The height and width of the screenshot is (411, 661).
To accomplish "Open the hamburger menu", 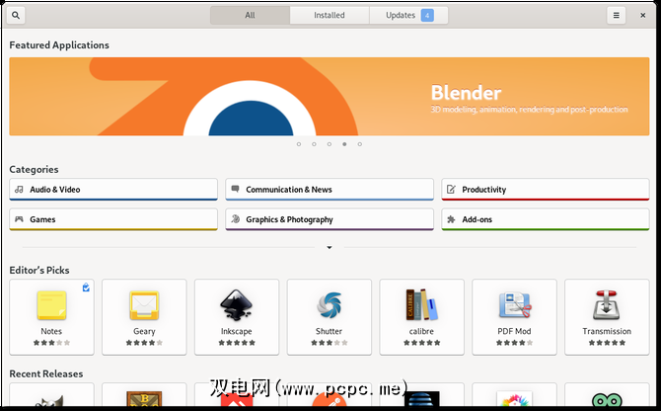I will pos(616,15).
